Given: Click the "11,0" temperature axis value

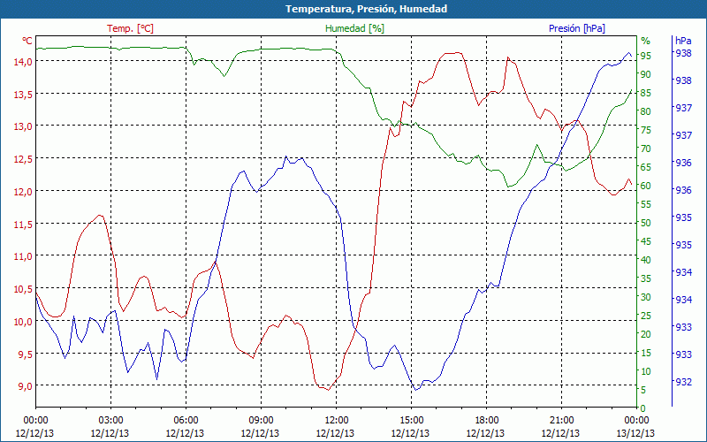Looking at the screenshot, I should click(22, 256).
